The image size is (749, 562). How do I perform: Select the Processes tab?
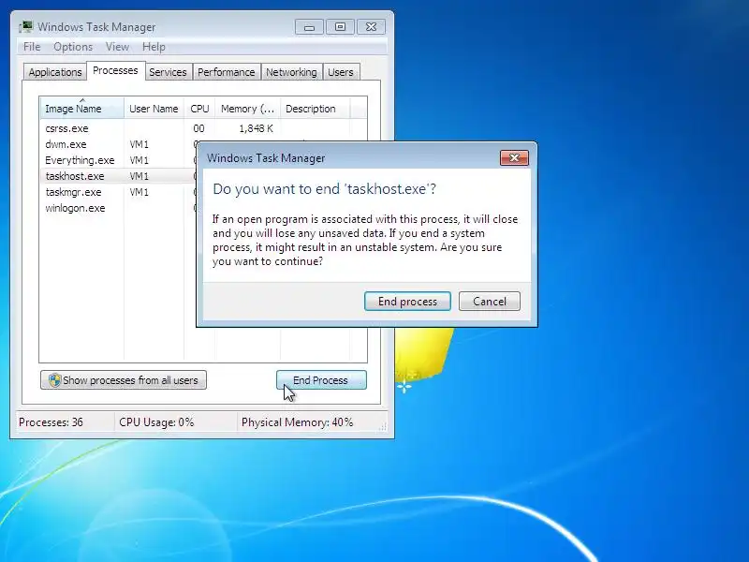pyautogui.click(x=115, y=71)
